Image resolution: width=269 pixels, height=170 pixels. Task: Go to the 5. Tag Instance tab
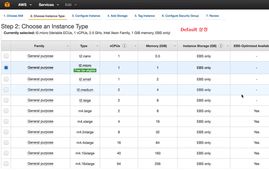(x=145, y=16)
